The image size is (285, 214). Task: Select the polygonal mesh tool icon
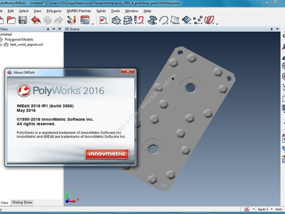[x=116, y=20]
